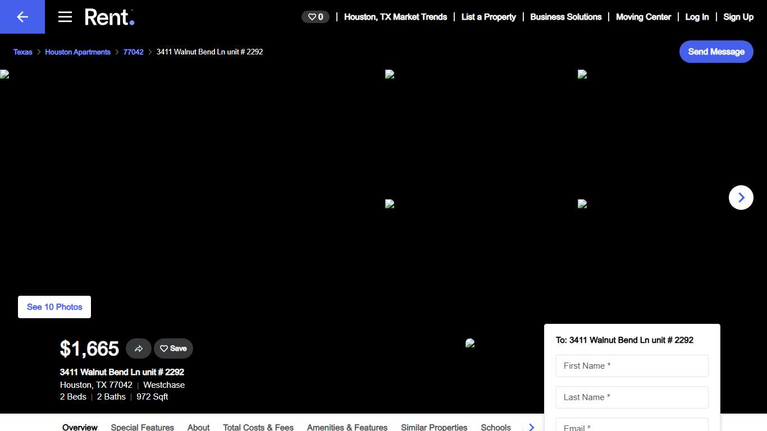Switch to Special Features tab
This screenshot has width=767, height=431.
[x=142, y=427]
